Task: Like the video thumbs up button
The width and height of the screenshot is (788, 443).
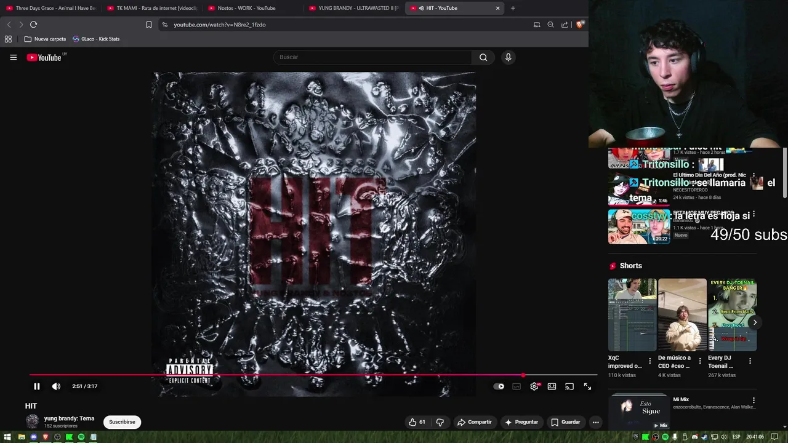Action: point(417,422)
